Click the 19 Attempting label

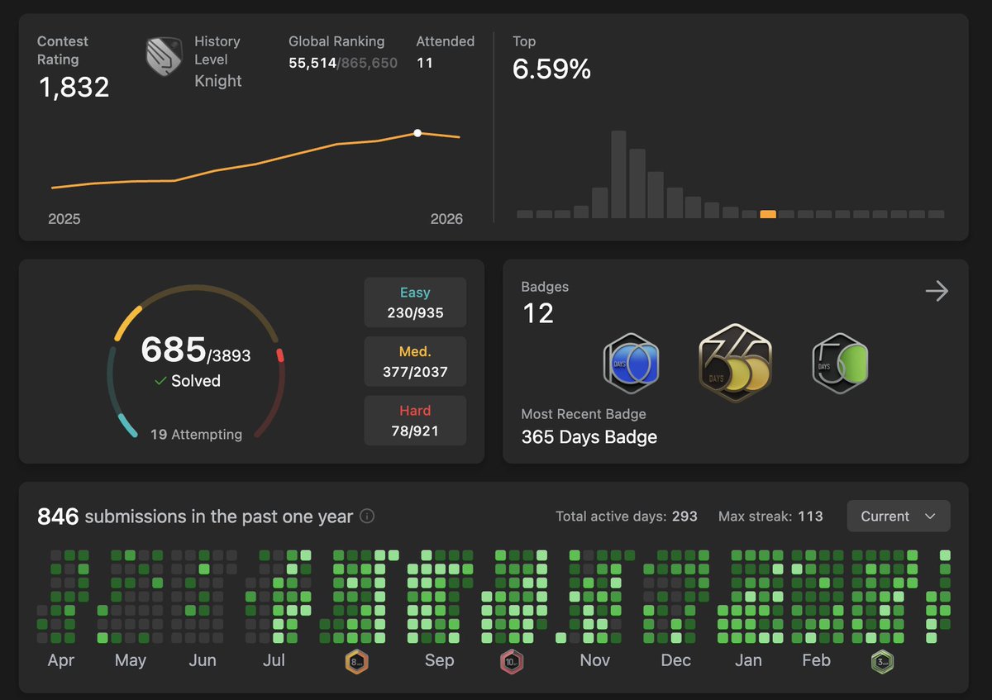[x=196, y=434]
